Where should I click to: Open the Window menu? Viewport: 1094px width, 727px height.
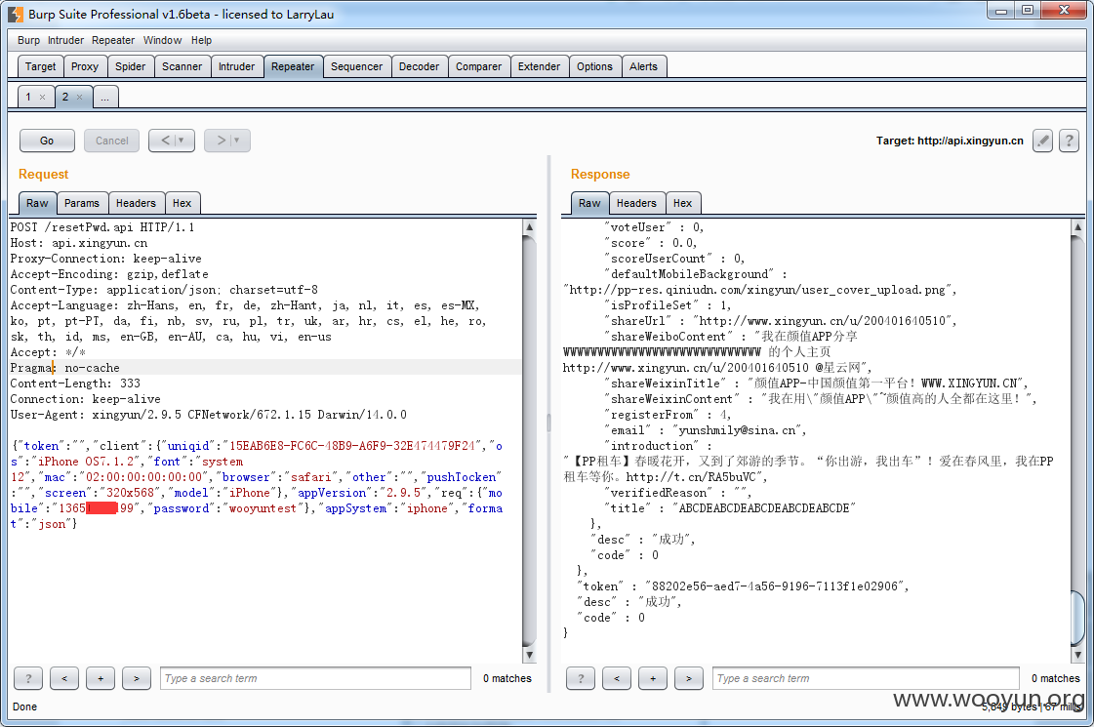[163, 40]
